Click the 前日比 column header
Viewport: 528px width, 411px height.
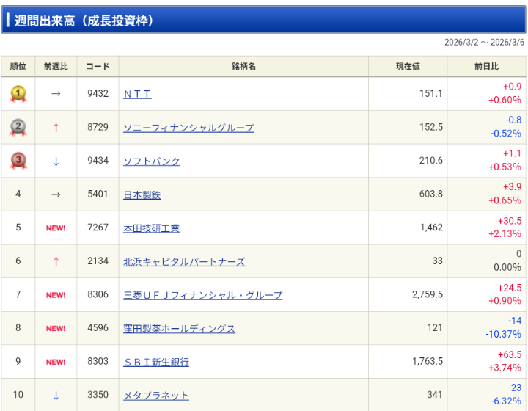click(x=486, y=67)
